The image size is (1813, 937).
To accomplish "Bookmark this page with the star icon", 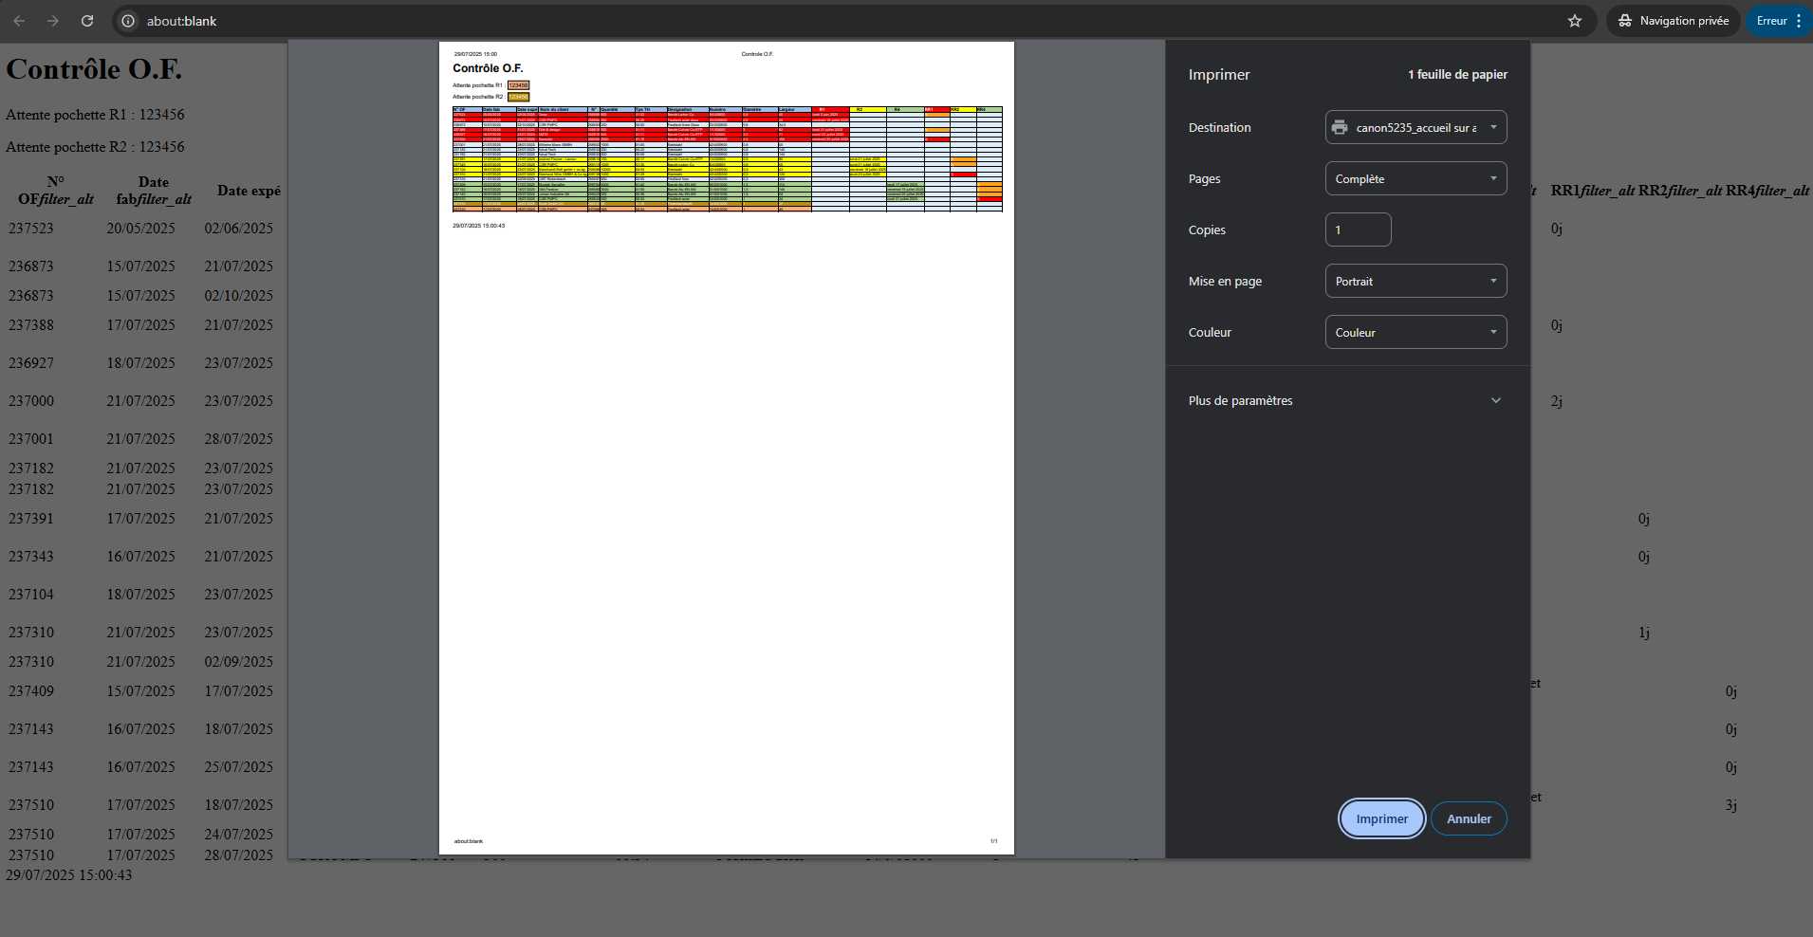I will [x=1575, y=20].
